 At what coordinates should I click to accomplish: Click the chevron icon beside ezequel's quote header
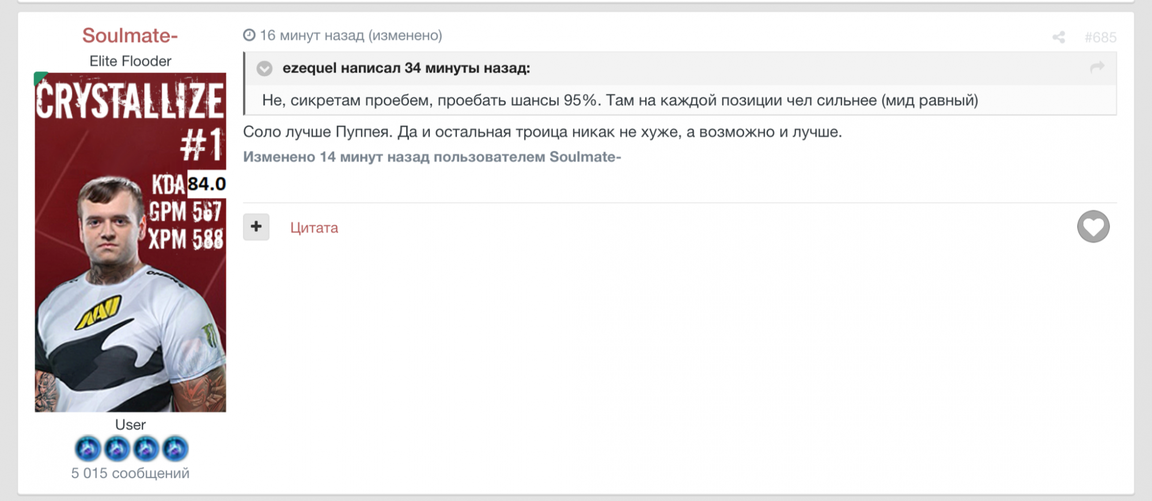click(x=264, y=70)
